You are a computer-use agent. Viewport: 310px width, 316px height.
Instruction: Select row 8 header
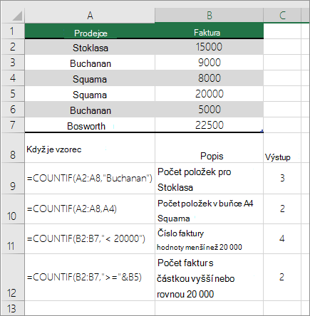(x=12, y=147)
